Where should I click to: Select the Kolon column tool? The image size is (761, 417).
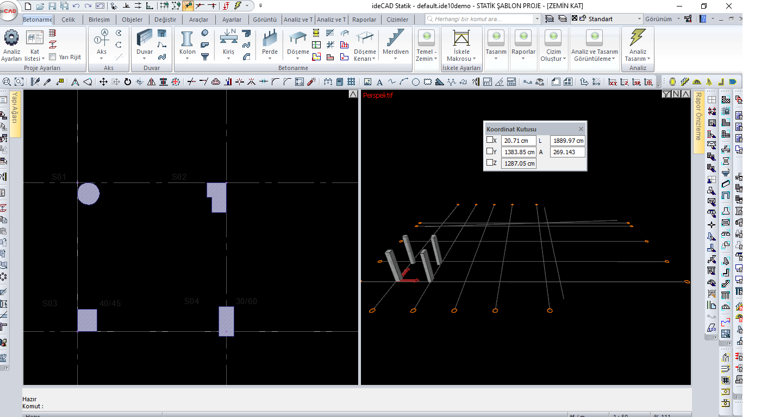point(187,39)
